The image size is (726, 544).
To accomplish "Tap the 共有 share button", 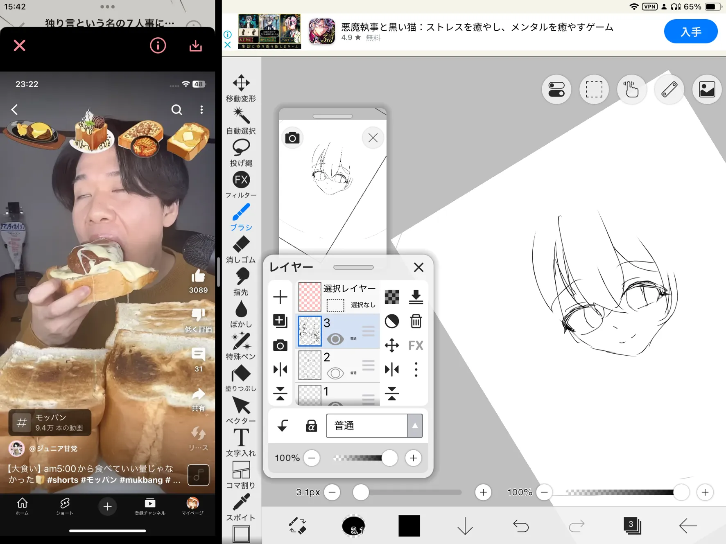I will (198, 399).
